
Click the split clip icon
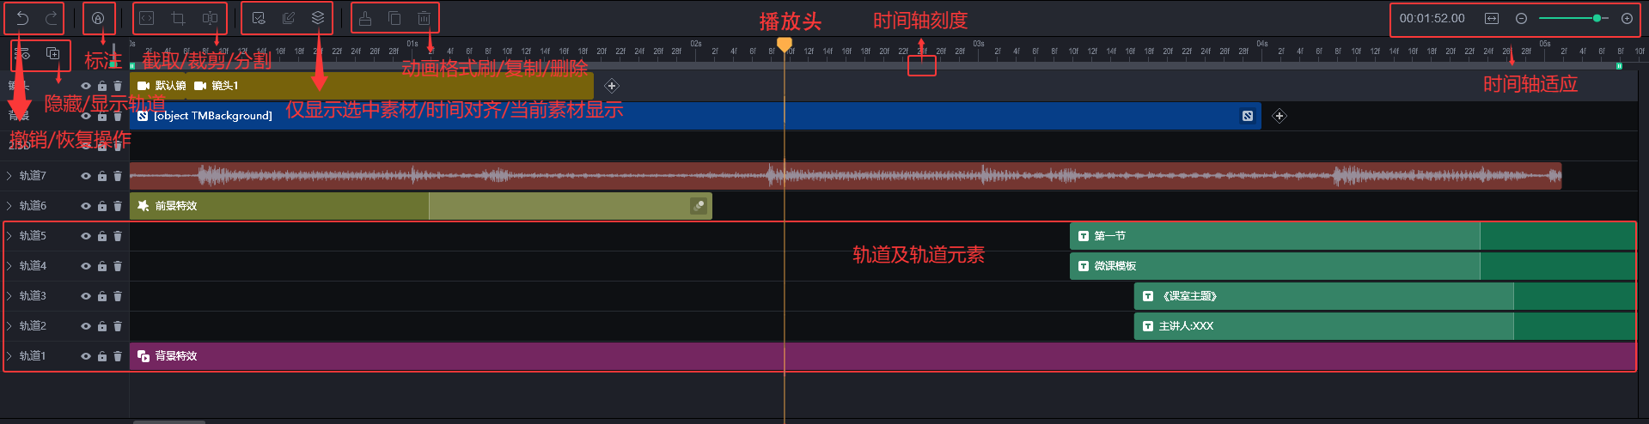[210, 18]
